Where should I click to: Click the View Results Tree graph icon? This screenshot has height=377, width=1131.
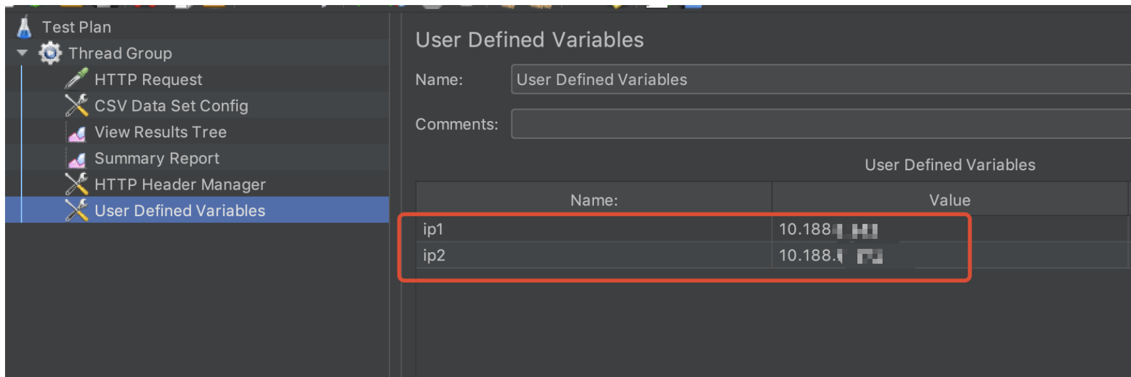click(x=77, y=132)
